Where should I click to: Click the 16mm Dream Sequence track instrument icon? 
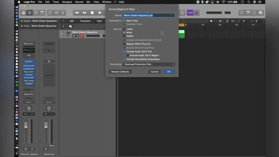click(x=68, y=34)
